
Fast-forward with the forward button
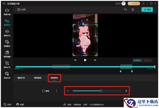tap(95, 60)
